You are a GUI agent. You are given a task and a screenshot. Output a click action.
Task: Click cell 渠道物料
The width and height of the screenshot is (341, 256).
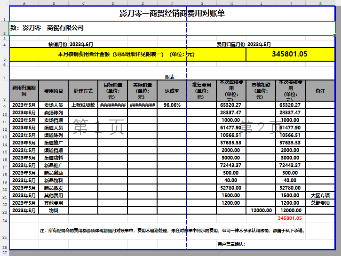pos(54,158)
